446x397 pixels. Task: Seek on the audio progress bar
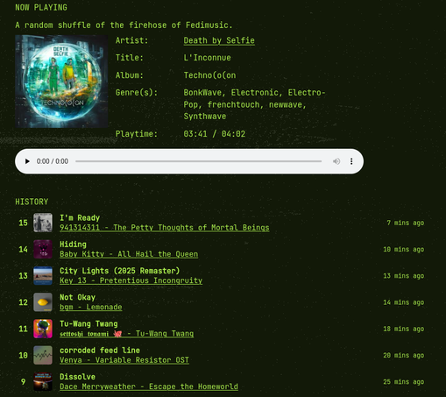[198, 161]
